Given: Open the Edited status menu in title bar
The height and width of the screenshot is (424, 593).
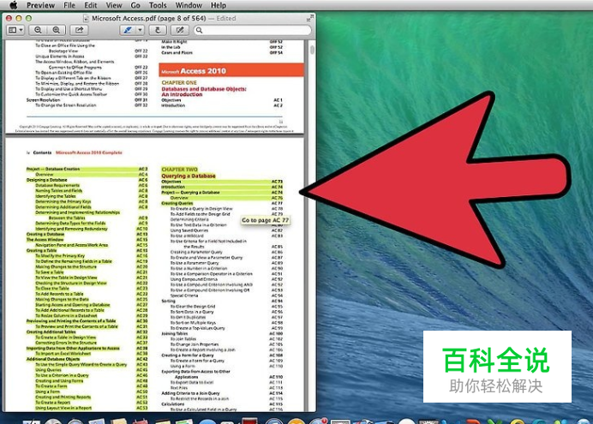Looking at the screenshot, I should (226, 18).
